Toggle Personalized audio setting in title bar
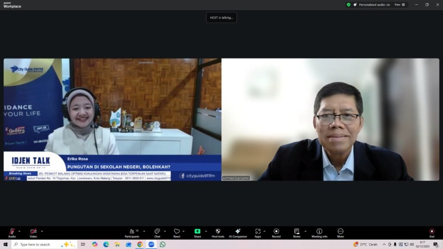Image resolution: width=443 pixels, height=249 pixels. 371,5
